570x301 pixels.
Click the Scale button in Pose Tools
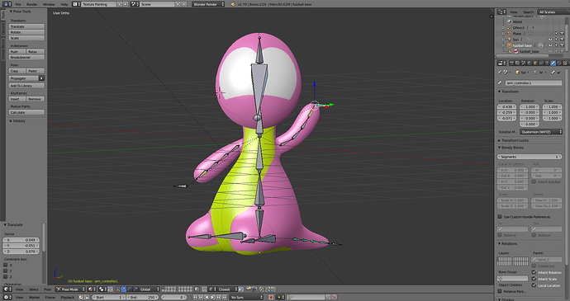26,38
